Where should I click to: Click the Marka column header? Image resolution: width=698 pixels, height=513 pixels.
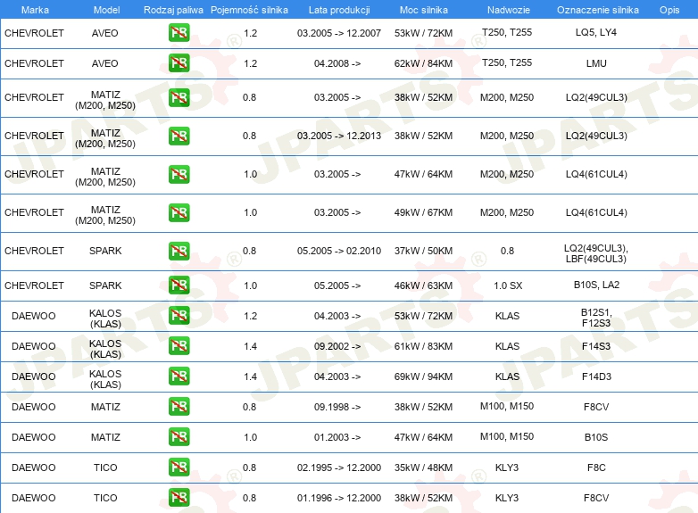35,9
